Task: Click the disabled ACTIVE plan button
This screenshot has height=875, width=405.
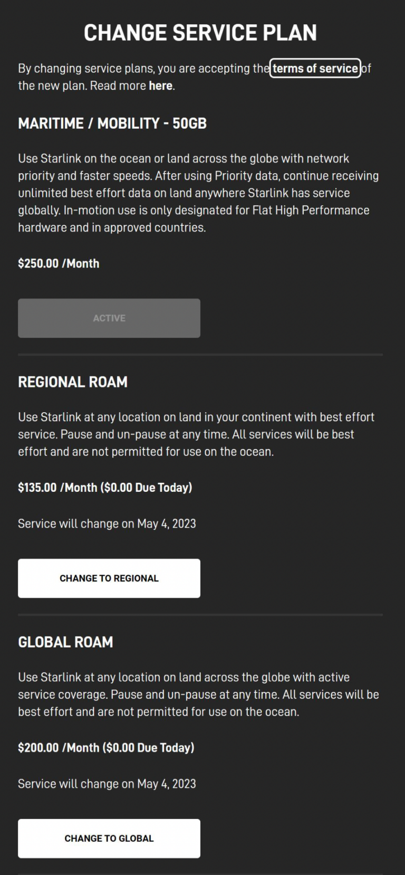Action: 109,318
